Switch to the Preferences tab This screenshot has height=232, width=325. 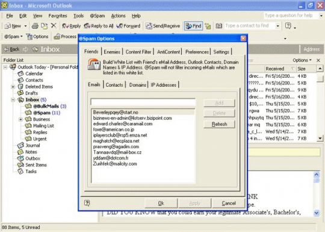pos(197,52)
